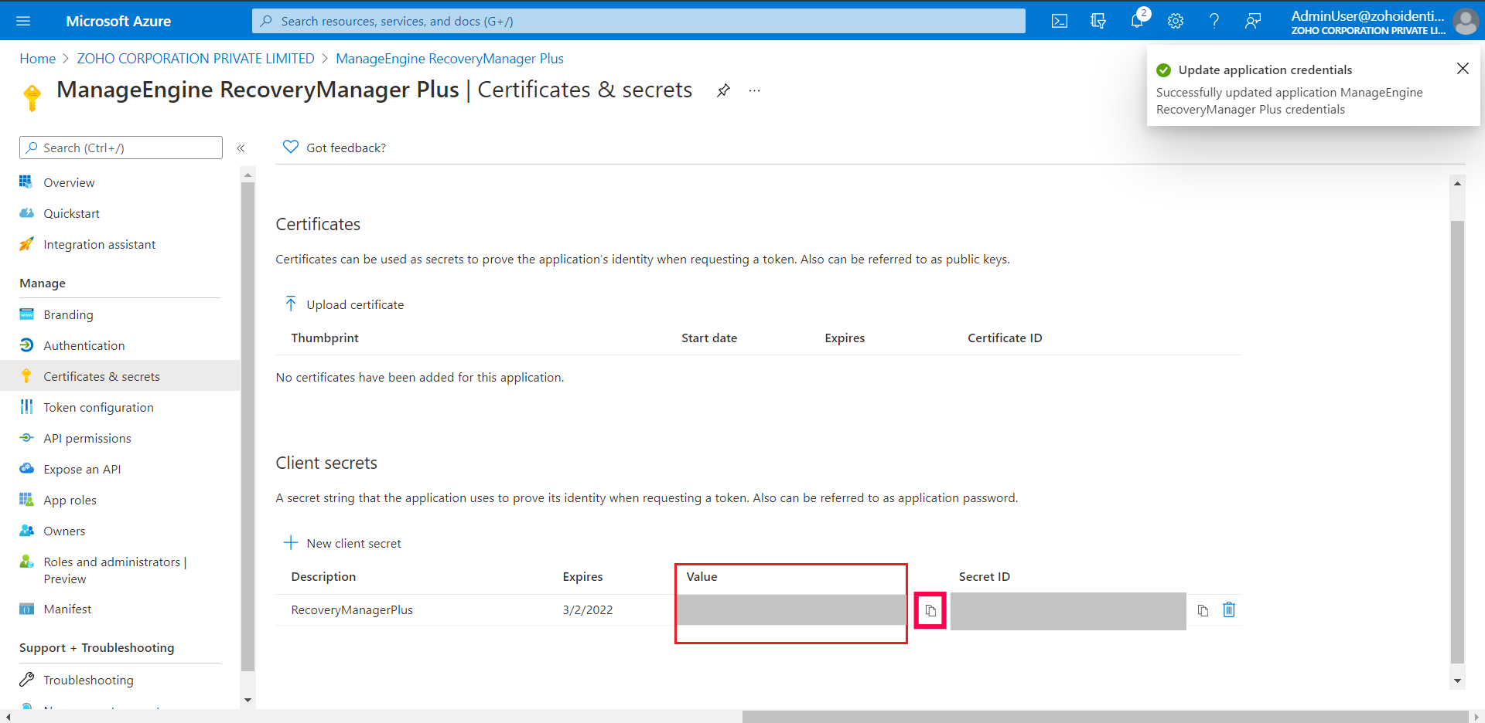Screen dimensions: 1485x723
Task: Copy the RecoveryManagerPlus secret Value
Action: (x=930, y=610)
